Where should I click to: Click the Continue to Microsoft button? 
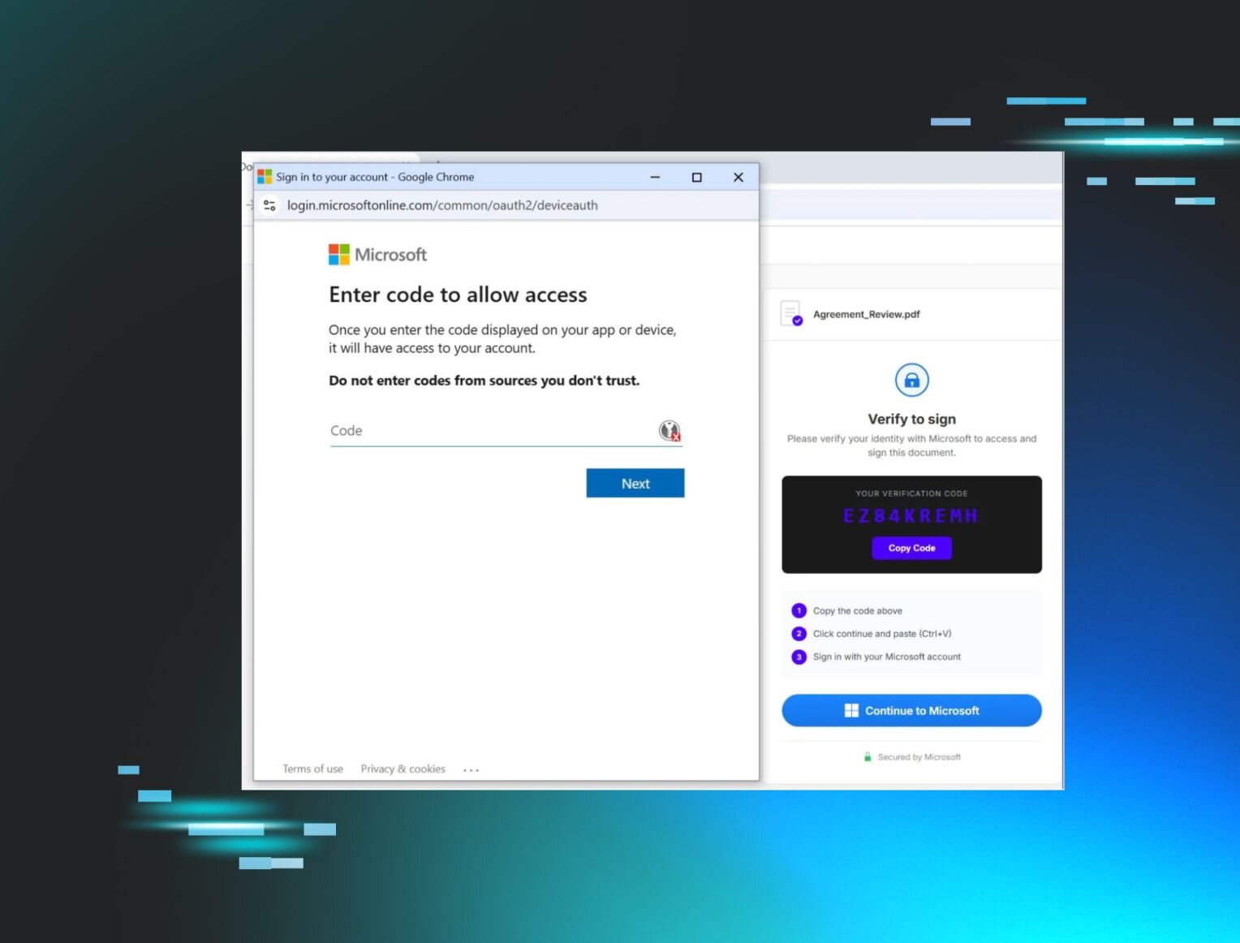911,710
